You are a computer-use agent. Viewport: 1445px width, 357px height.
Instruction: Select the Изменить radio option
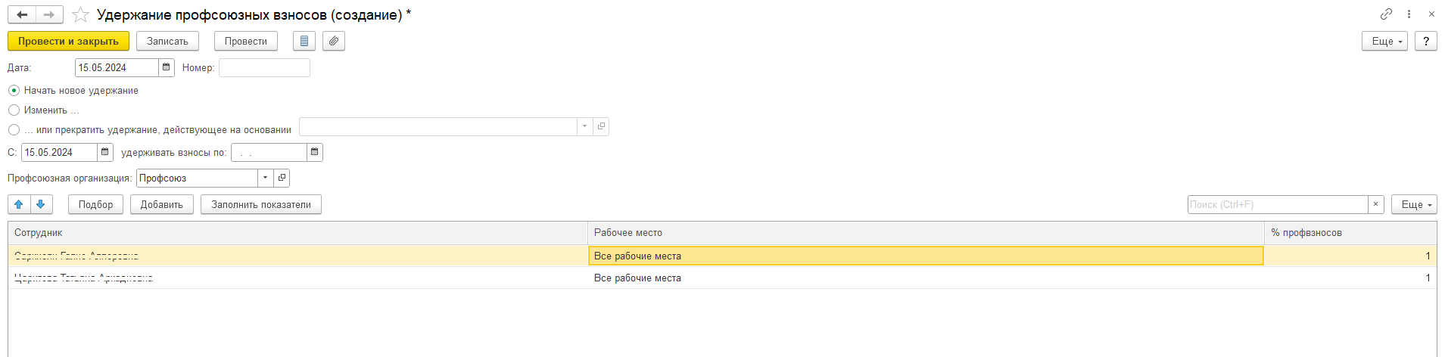coord(14,110)
